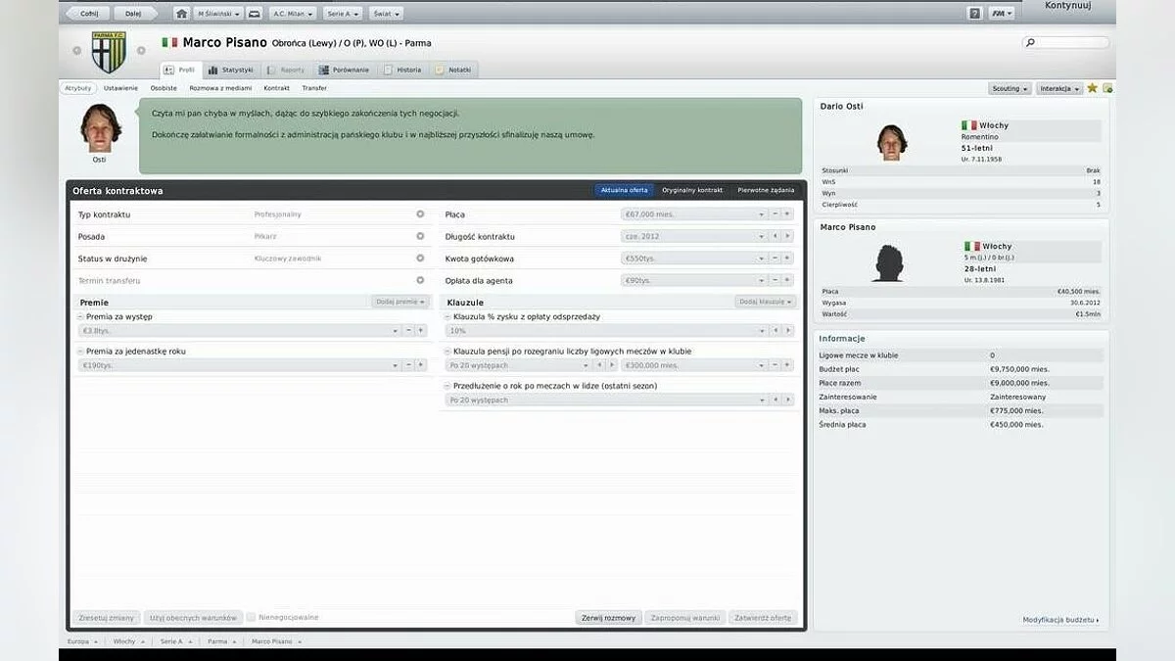Open the Interakcja dropdown
The height and width of the screenshot is (661, 1175).
1059,88
